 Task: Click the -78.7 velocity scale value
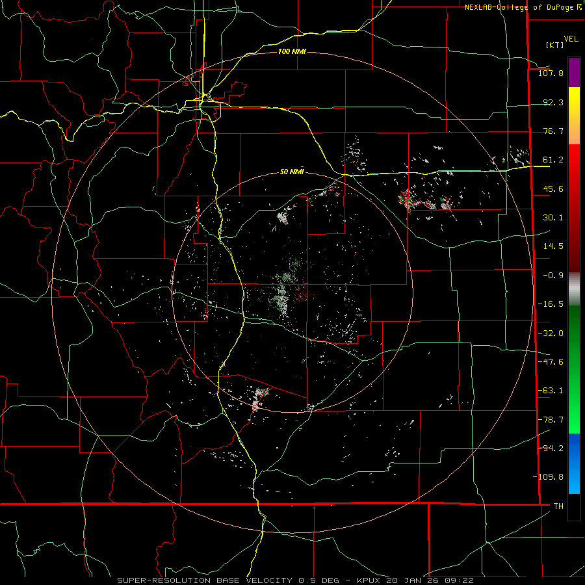pyautogui.click(x=551, y=420)
